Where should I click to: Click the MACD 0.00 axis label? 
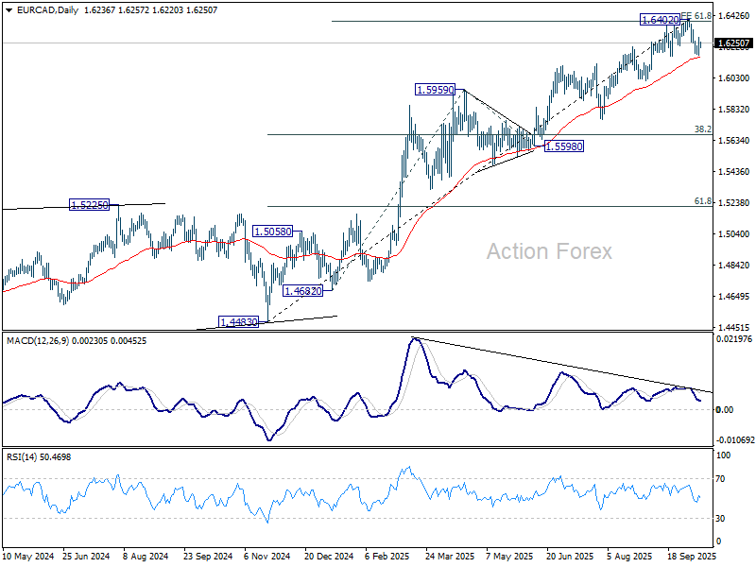coord(725,409)
